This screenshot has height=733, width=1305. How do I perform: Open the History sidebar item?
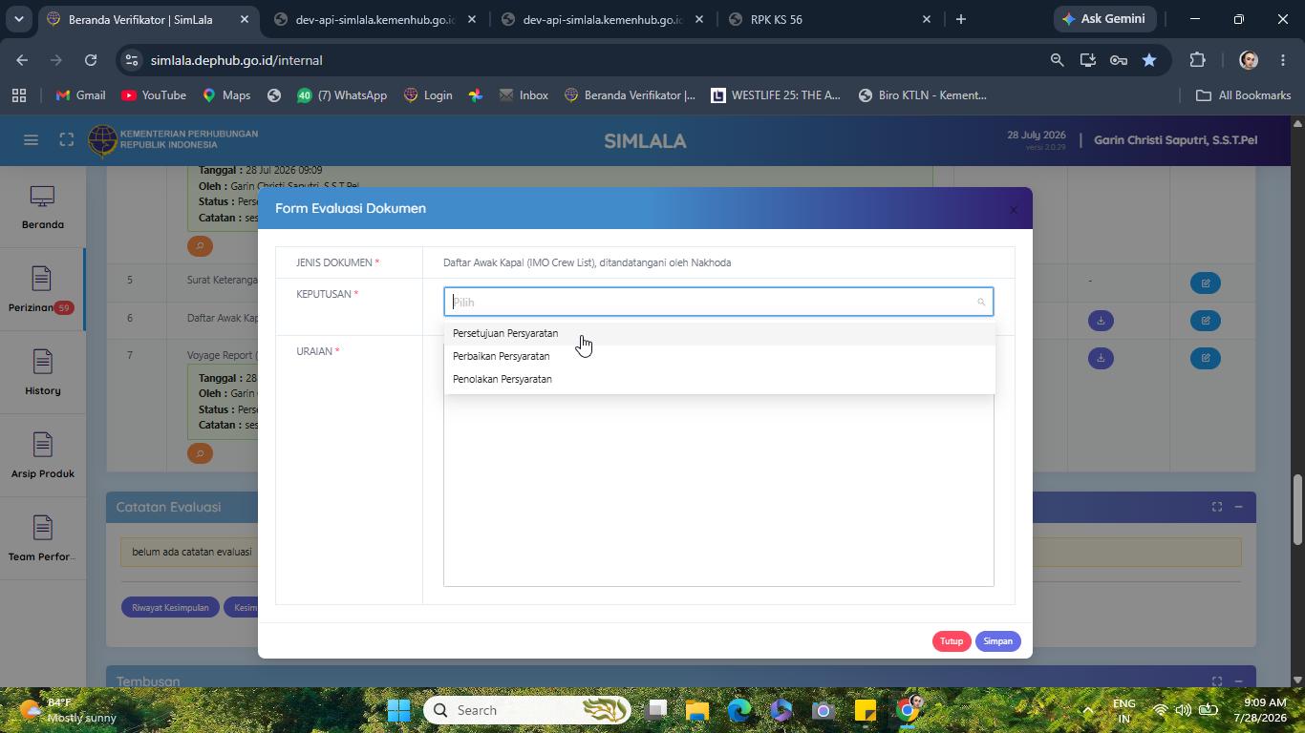point(42,373)
